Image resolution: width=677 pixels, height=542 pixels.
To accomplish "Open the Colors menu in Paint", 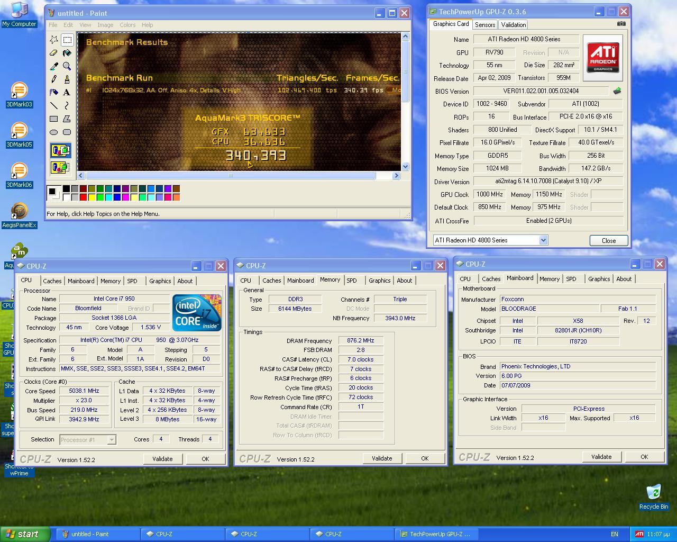I will coord(127,25).
